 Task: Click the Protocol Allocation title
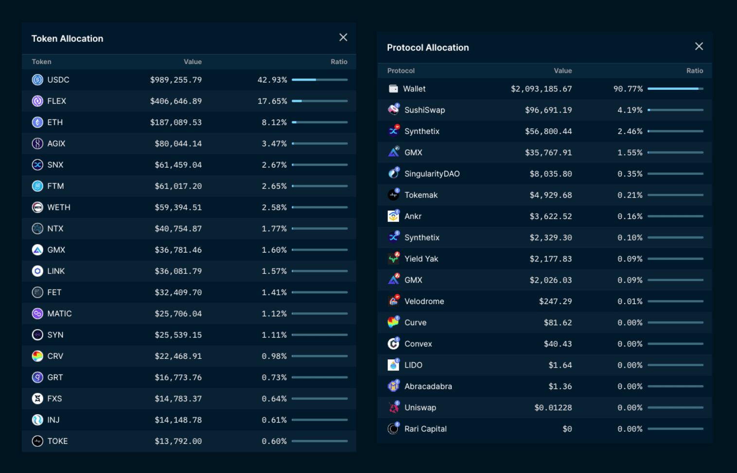(x=428, y=48)
